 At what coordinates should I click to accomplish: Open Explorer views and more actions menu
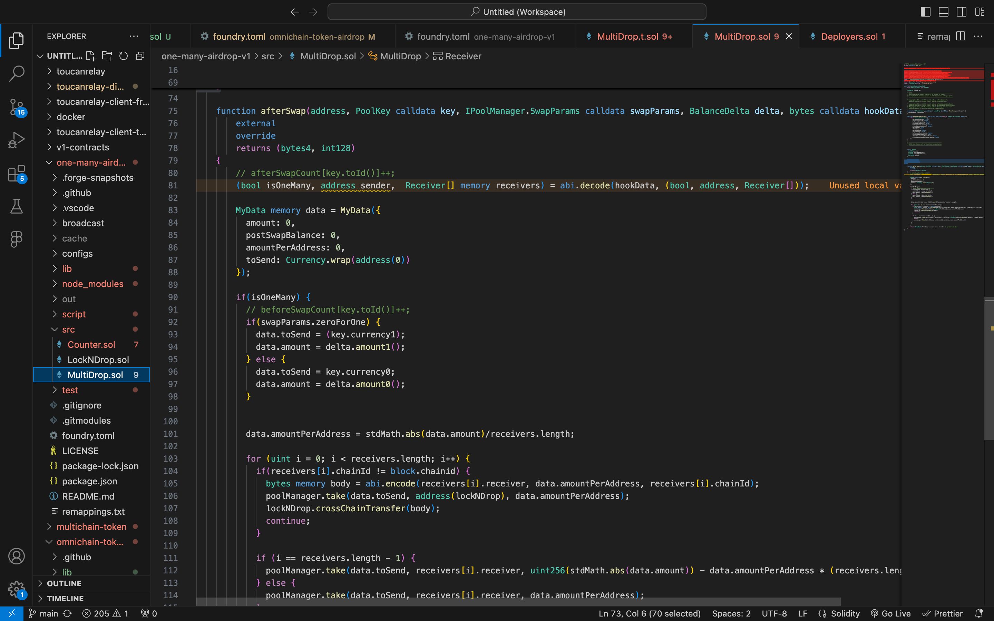tap(134, 36)
